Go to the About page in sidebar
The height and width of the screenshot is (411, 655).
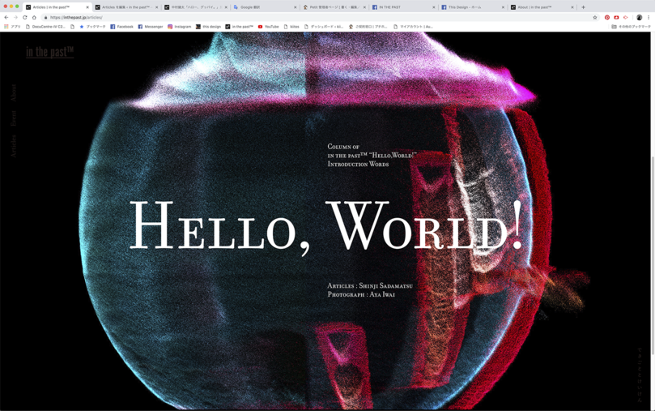[x=13, y=92]
